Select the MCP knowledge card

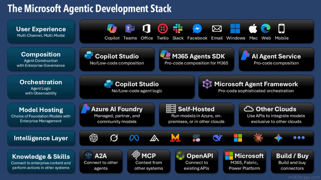(149, 161)
